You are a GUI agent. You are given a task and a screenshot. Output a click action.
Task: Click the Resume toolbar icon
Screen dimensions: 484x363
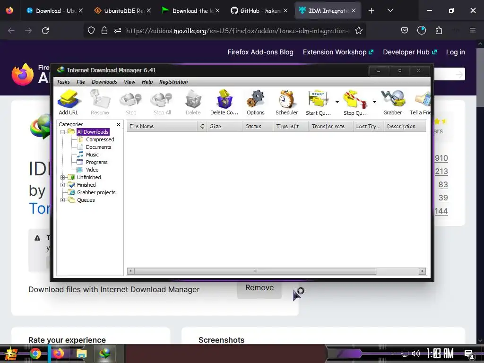tap(100, 103)
